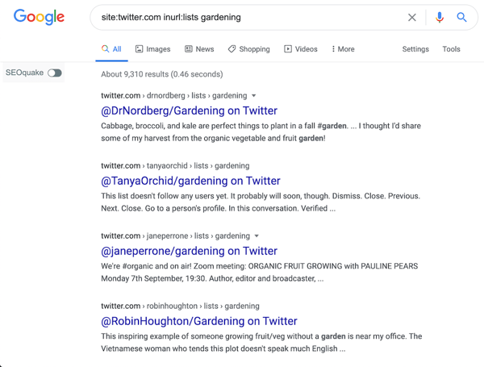Clear the search query with the X icon
The height and width of the screenshot is (367, 484).
pyautogui.click(x=411, y=17)
